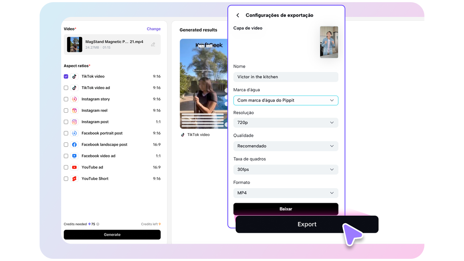Viewport: 464px width, 261px height.
Task: Click the Generate button
Action: (x=112, y=235)
